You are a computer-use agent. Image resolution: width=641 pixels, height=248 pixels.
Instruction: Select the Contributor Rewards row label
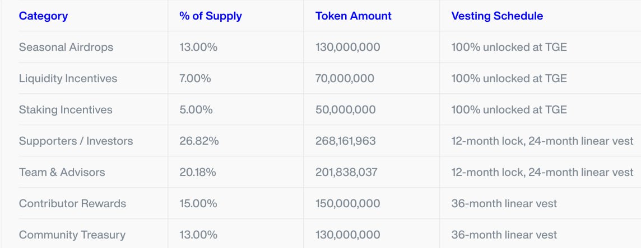pos(72,204)
